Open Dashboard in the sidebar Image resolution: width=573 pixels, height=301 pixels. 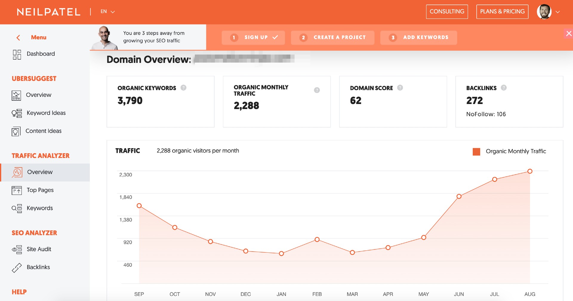(41, 54)
